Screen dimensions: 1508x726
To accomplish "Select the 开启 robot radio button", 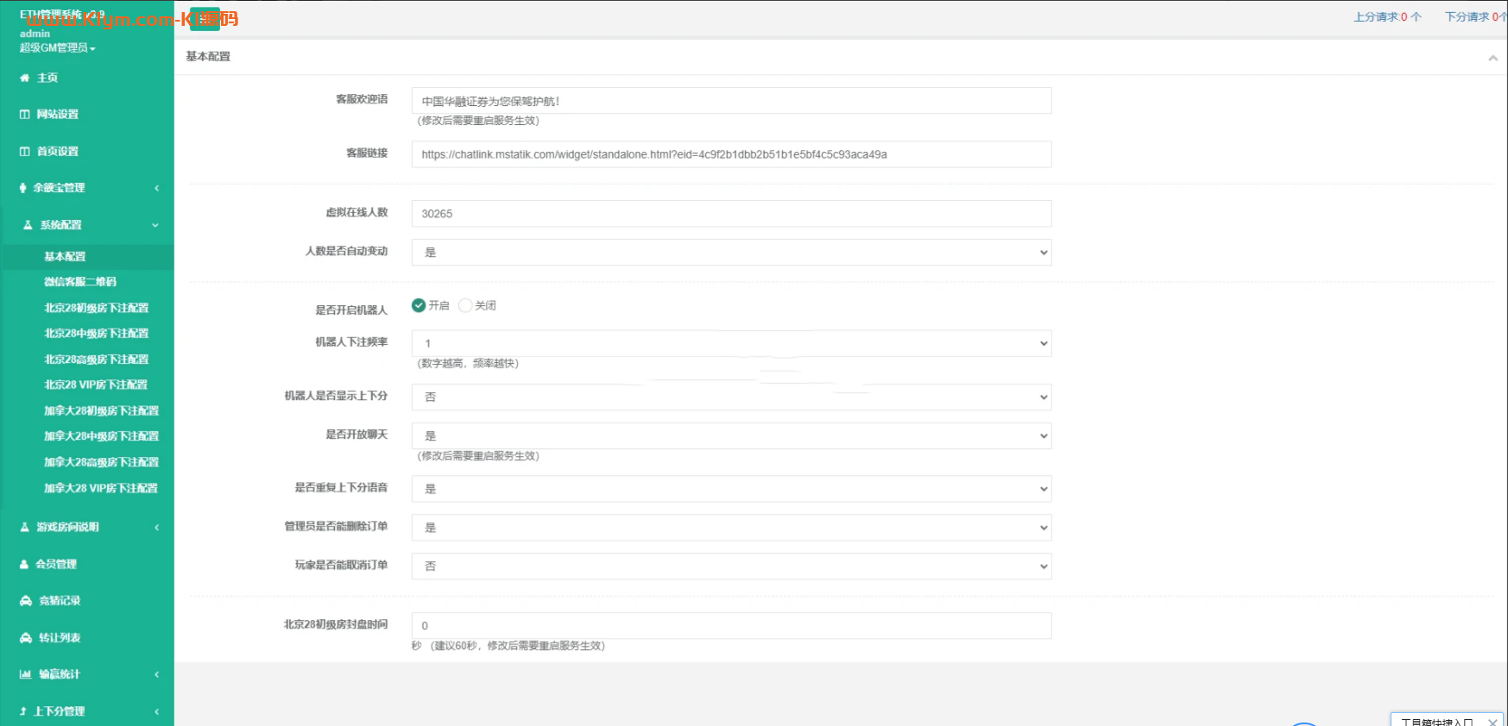I will (x=419, y=305).
